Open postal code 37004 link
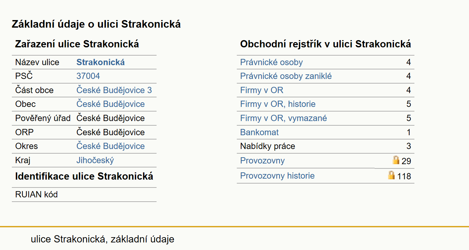Image resolution: width=469 pixels, height=250 pixels. (x=88, y=76)
